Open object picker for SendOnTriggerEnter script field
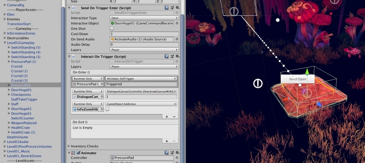Viewport: 365px width, 163px height. (x=177, y=13)
